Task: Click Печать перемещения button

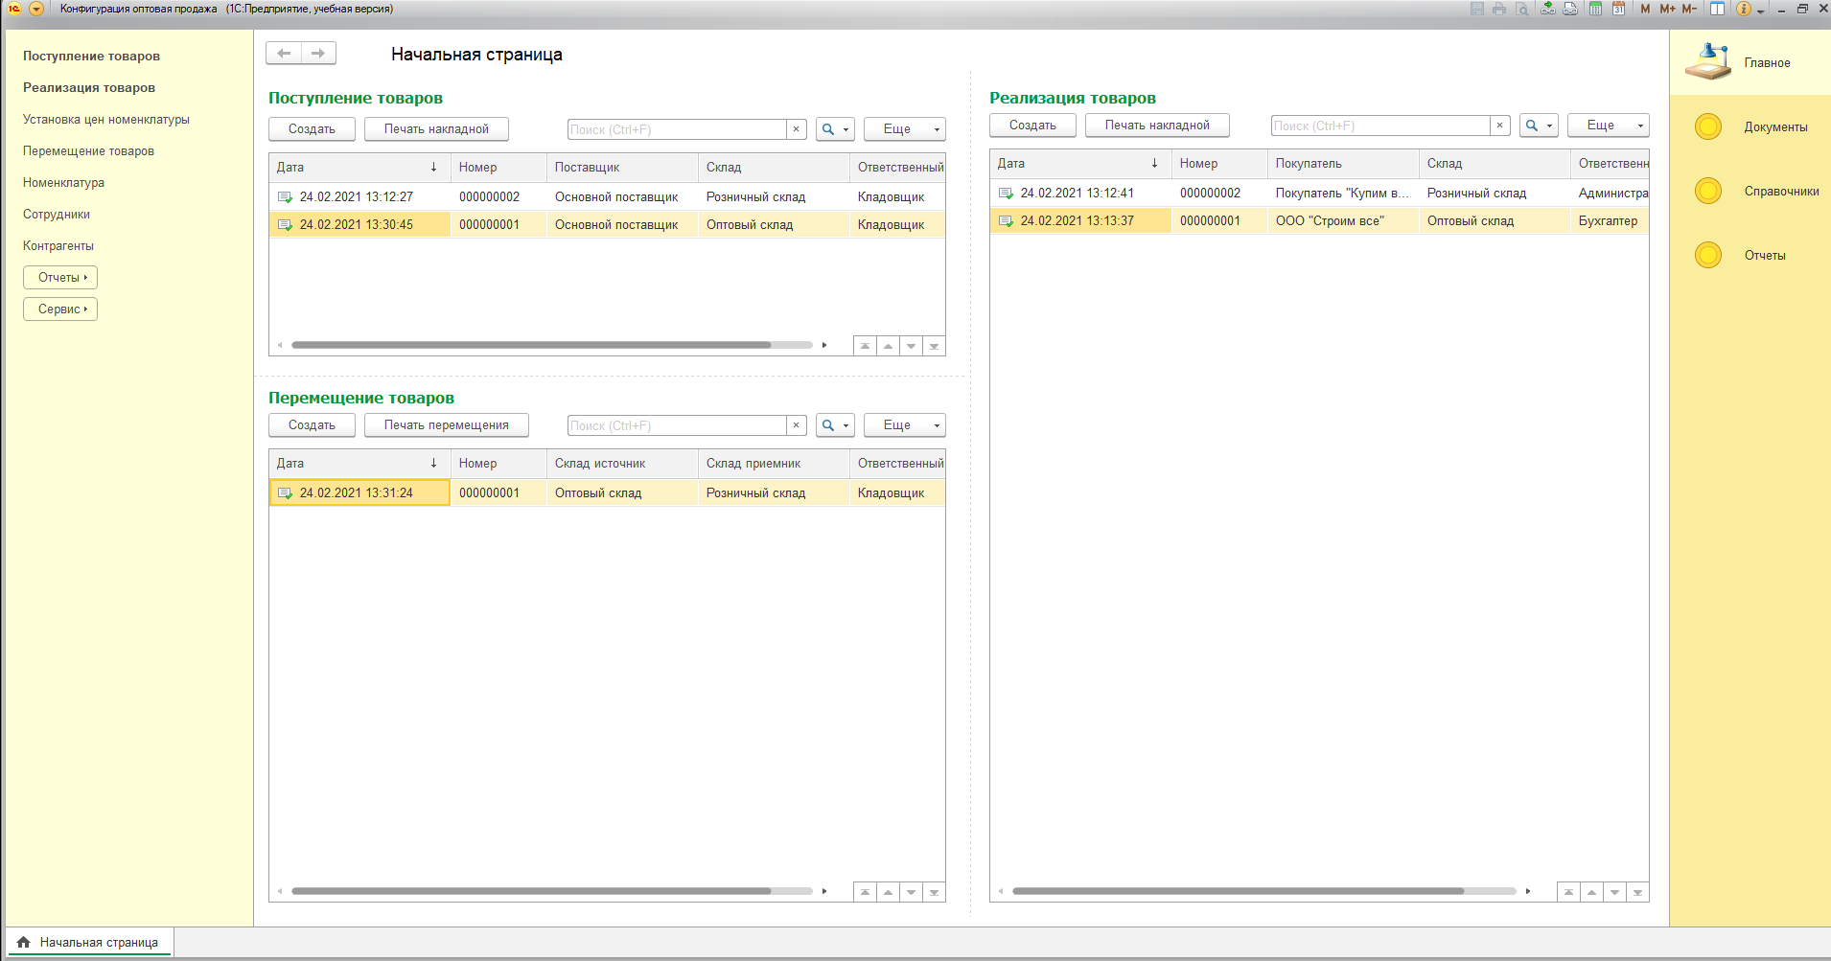Action: tap(446, 425)
